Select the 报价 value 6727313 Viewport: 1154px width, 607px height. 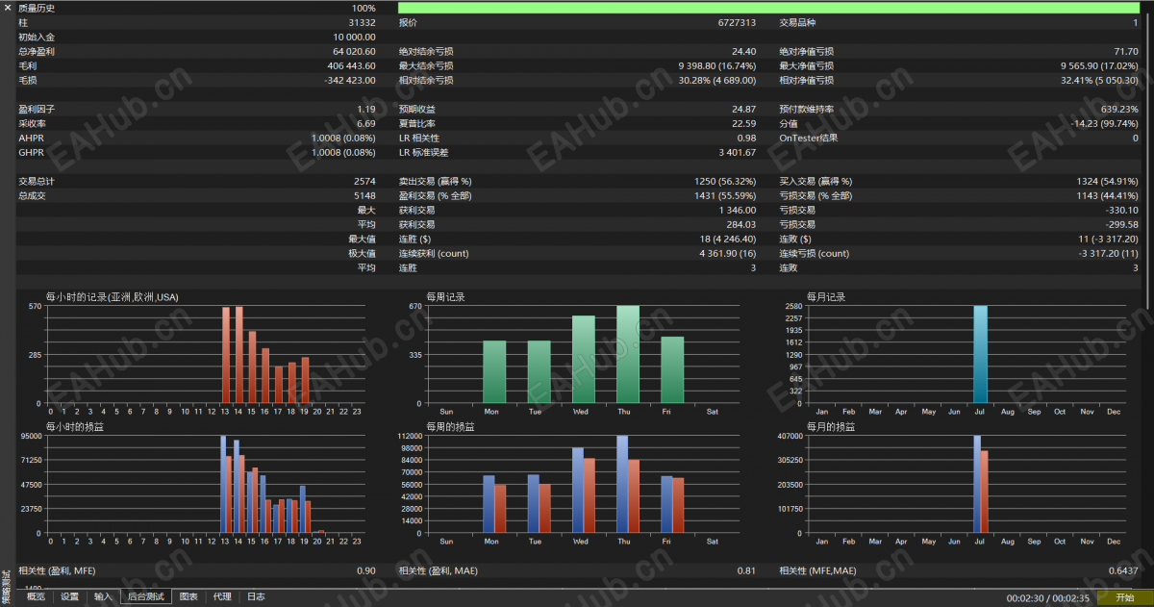(737, 22)
